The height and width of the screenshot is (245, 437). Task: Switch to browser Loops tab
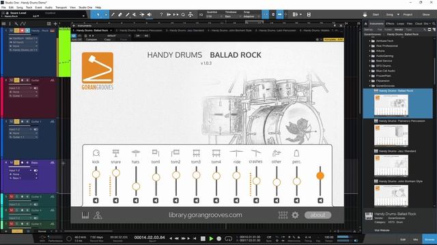[x=401, y=24]
